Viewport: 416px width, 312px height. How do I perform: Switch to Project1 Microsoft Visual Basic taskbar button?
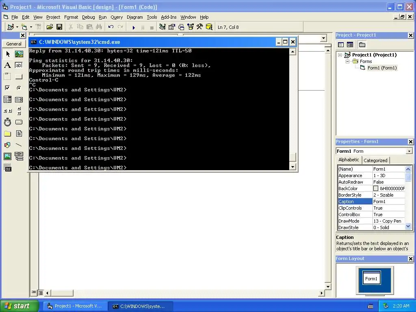pyautogui.click(x=75, y=306)
